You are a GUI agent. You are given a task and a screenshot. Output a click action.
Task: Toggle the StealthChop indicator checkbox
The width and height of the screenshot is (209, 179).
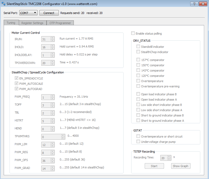pyautogui.click(x=138, y=52)
